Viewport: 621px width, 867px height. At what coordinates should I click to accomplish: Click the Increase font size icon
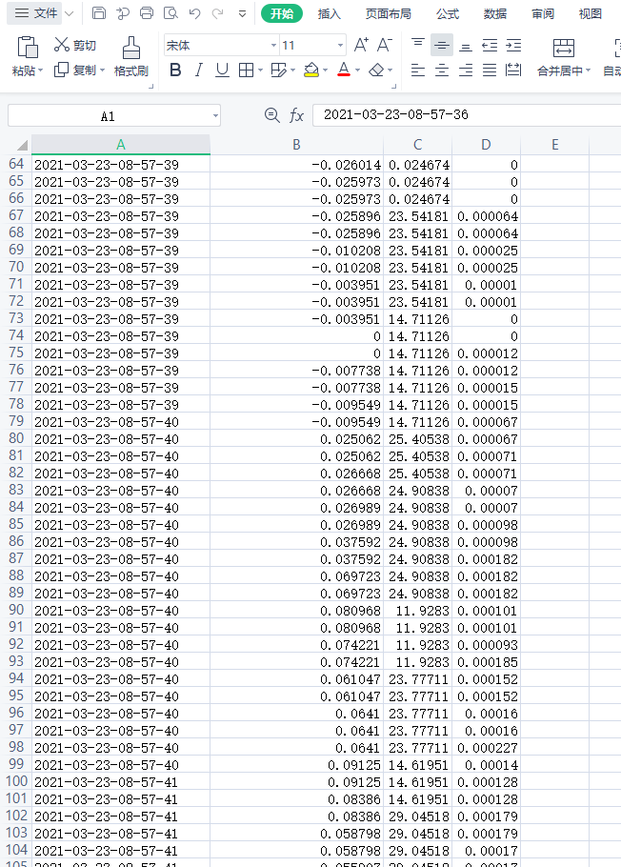point(361,45)
